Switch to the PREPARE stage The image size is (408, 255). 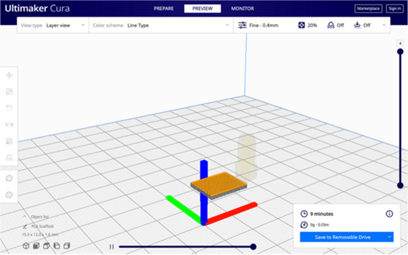click(163, 9)
